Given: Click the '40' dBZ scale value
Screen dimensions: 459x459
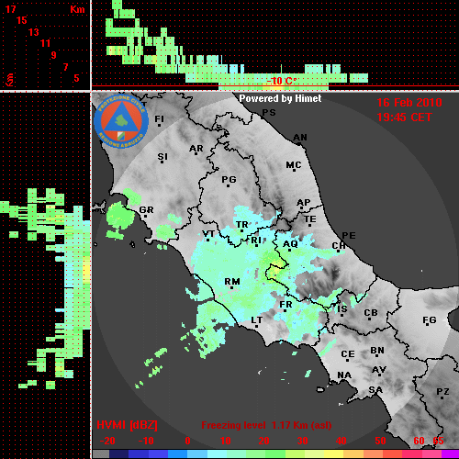Looking at the screenshot, I should point(341,441).
